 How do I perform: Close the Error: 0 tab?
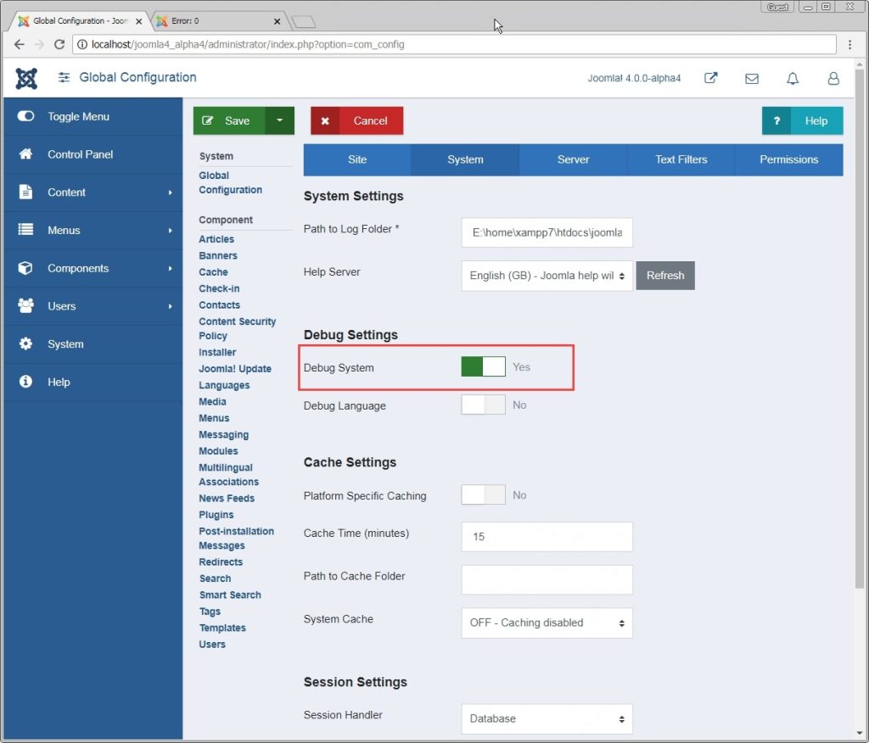(x=278, y=21)
